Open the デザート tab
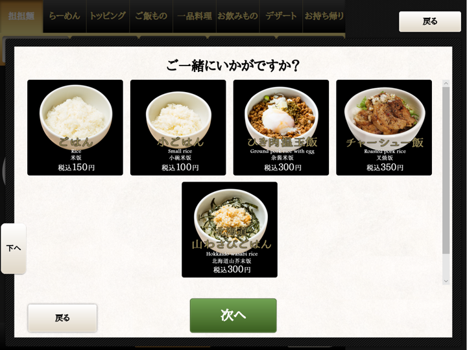This screenshot has height=350, width=467. (281, 16)
